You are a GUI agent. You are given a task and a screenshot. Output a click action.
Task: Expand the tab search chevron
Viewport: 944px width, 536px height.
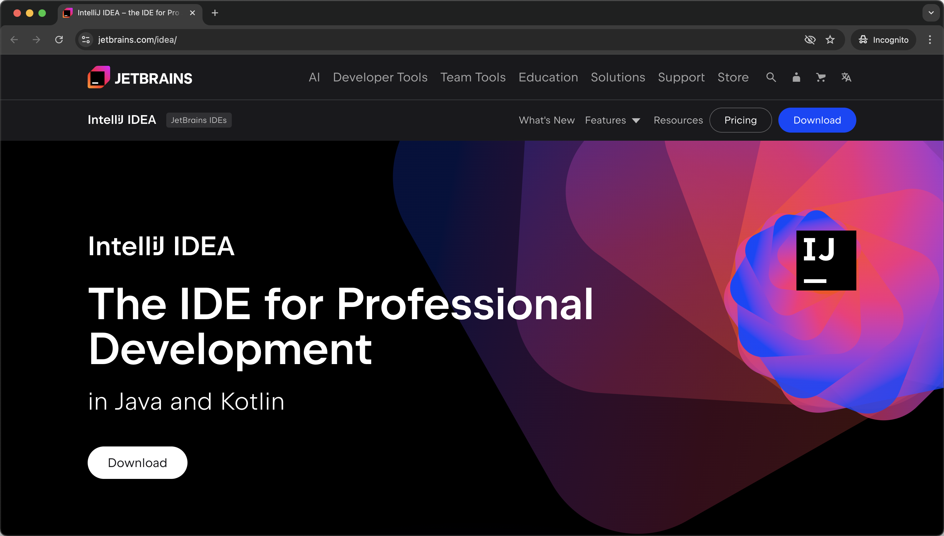click(931, 13)
